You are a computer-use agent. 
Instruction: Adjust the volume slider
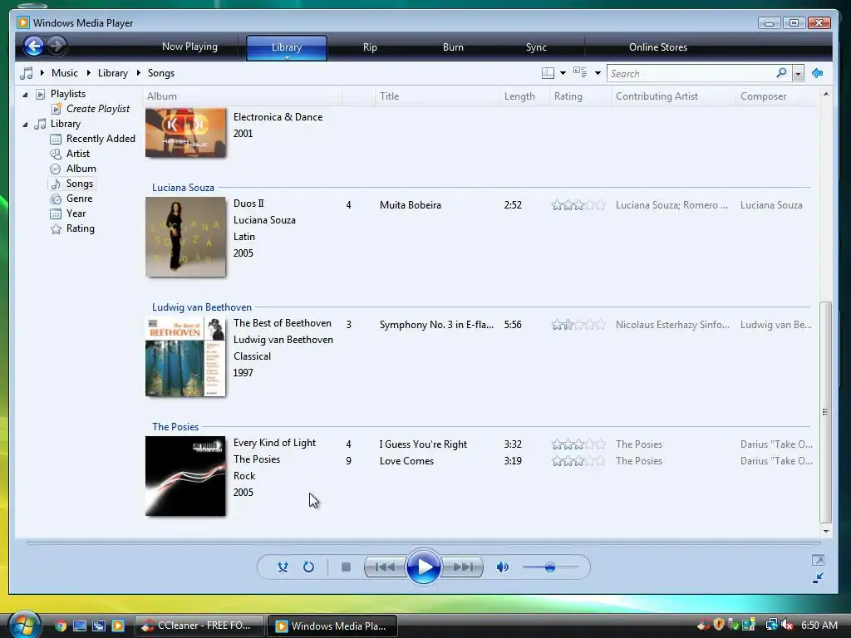point(550,567)
